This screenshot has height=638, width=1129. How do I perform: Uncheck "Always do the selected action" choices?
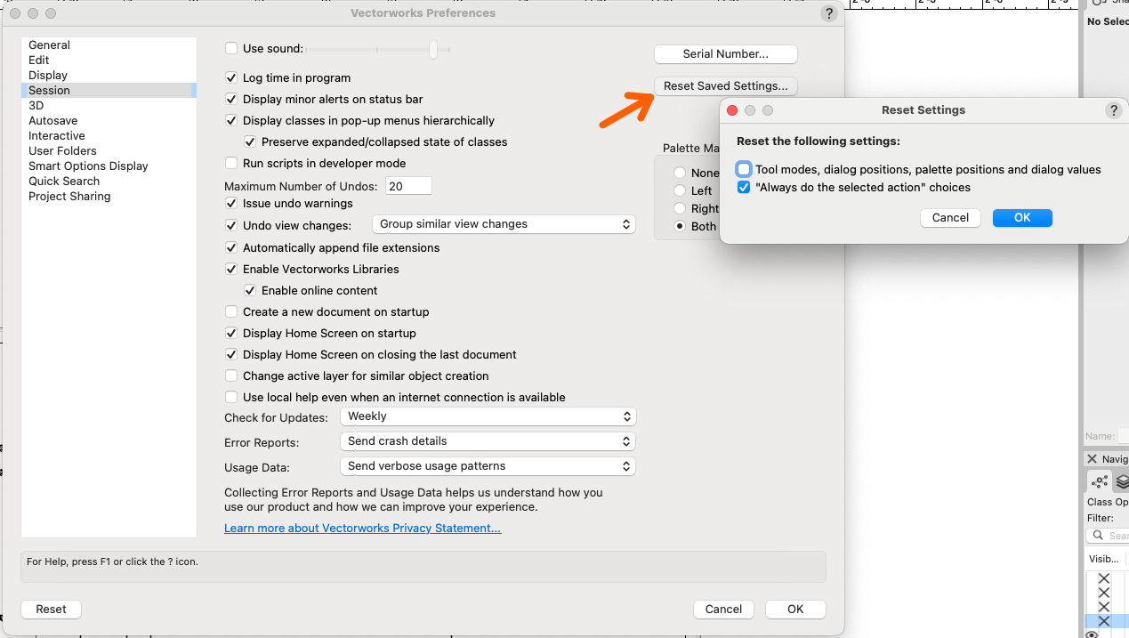coord(744,188)
